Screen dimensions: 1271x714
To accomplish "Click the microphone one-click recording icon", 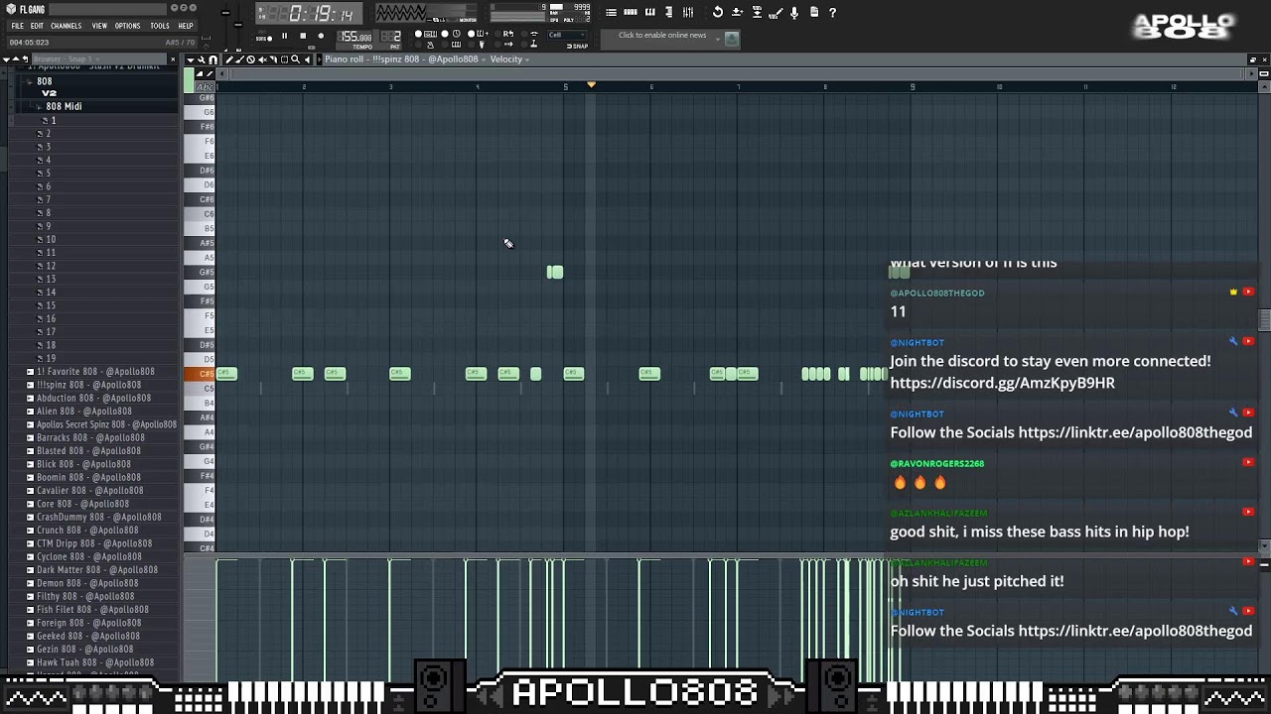I will coord(794,12).
